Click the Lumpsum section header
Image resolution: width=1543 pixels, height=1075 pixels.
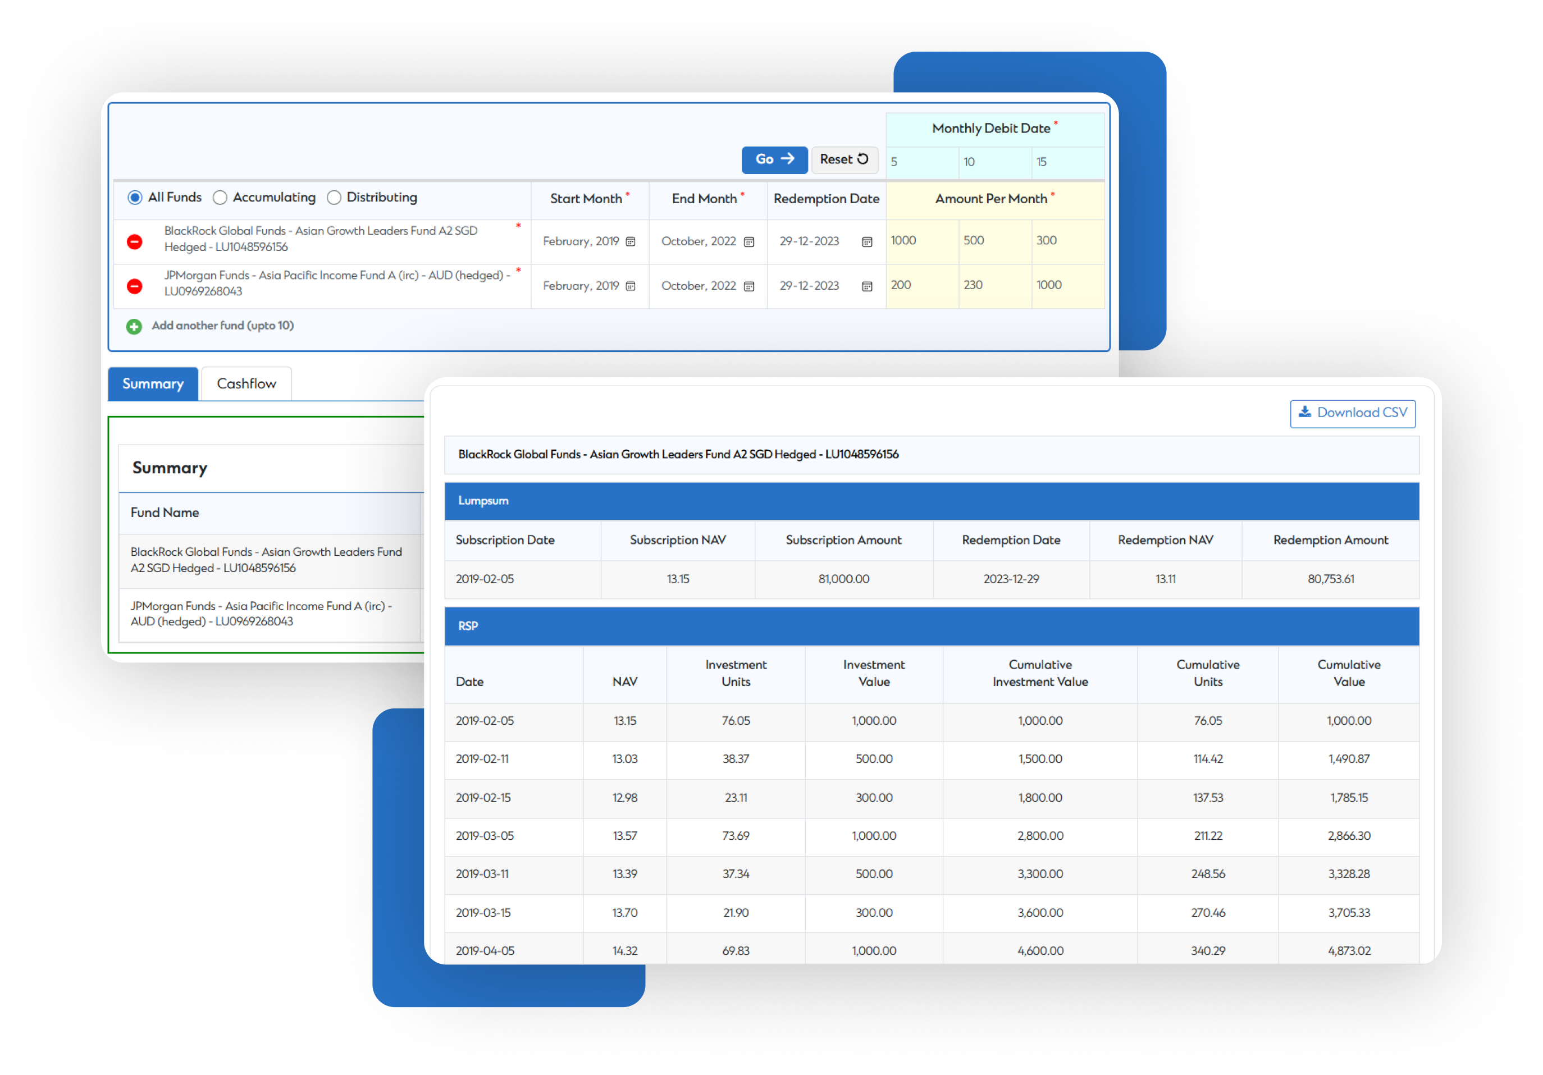click(x=932, y=501)
